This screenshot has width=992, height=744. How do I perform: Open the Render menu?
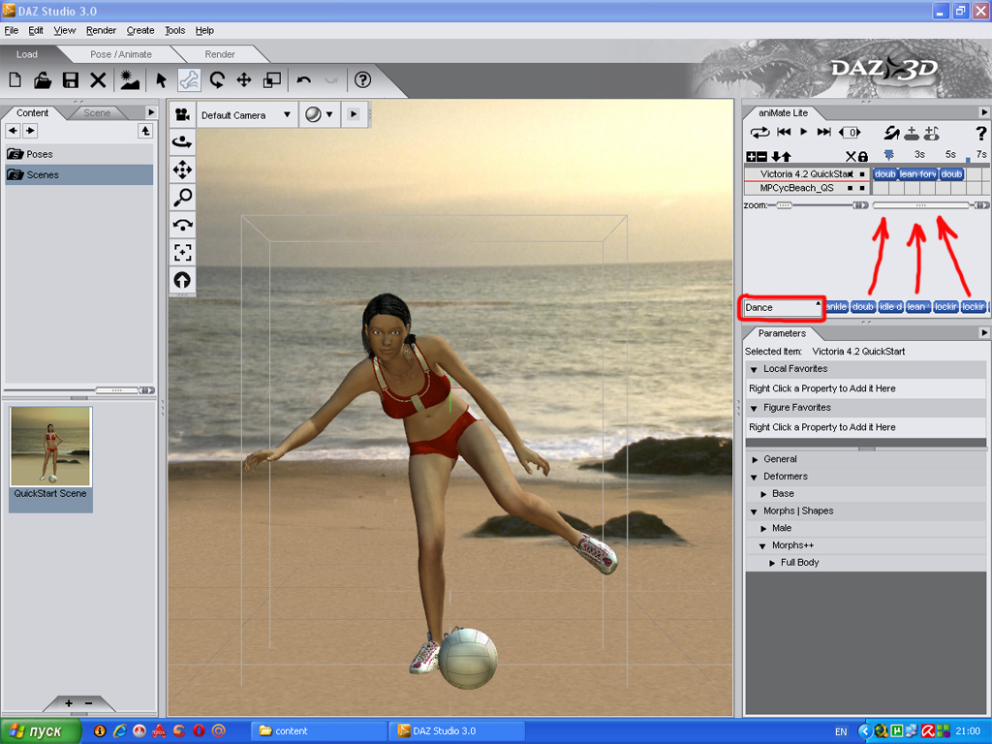coord(101,31)
